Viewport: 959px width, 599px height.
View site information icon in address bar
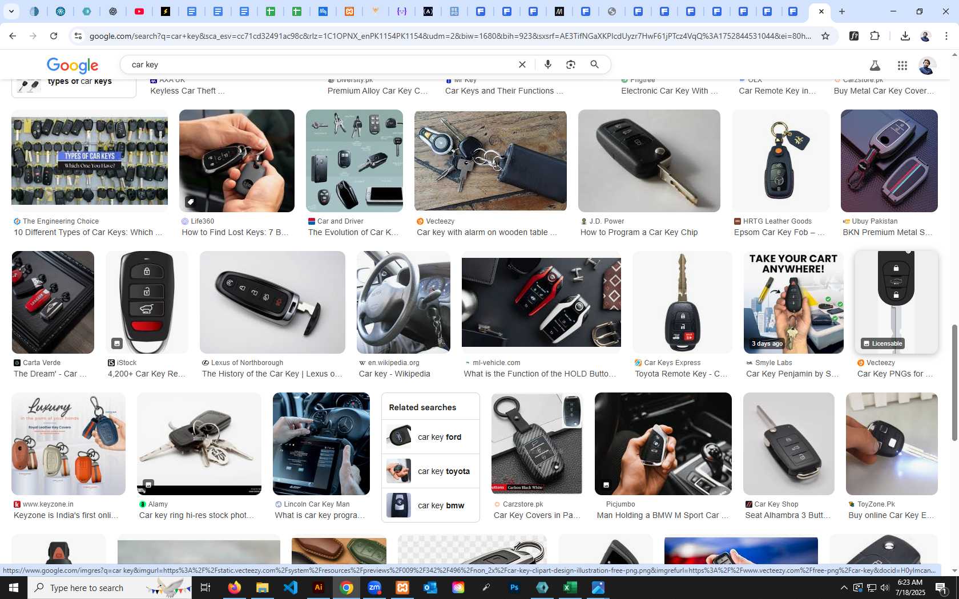pyautogui.click(x=78, y=36)
